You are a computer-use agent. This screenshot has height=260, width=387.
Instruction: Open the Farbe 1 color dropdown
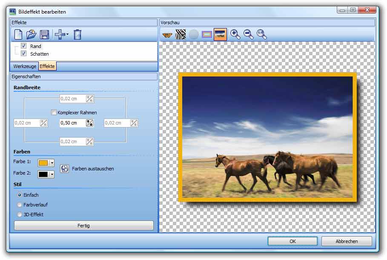[x=52, y=163]
